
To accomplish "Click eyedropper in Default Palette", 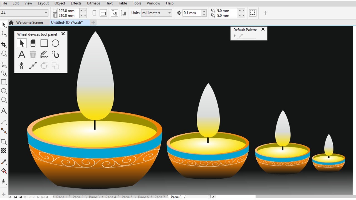I will [241, 36].
